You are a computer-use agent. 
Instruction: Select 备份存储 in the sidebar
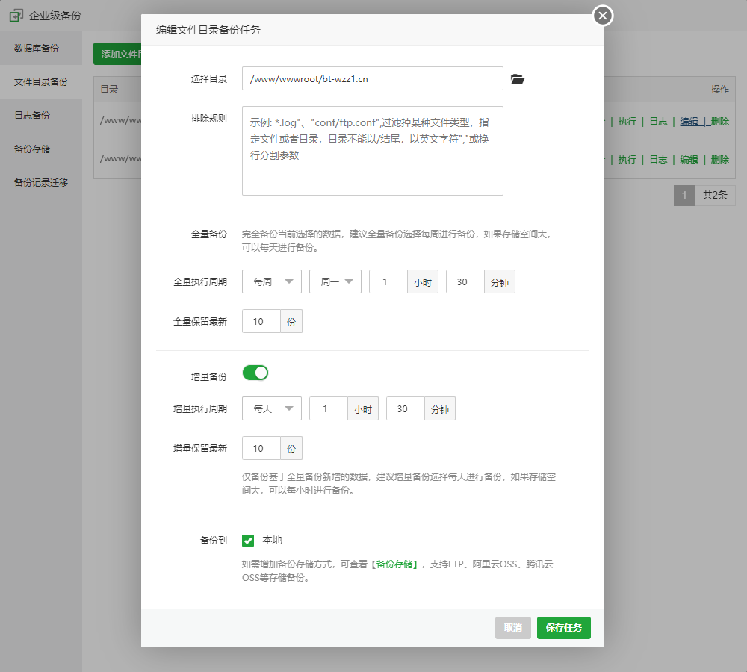point(32,149)
